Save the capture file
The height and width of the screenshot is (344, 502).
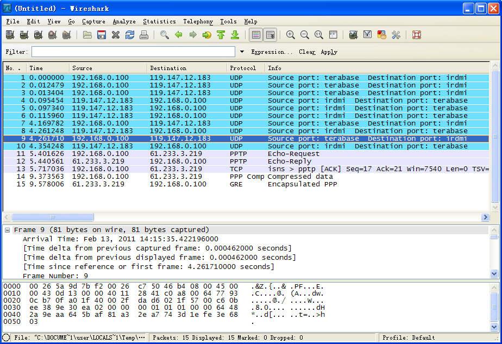coord(102,35)
